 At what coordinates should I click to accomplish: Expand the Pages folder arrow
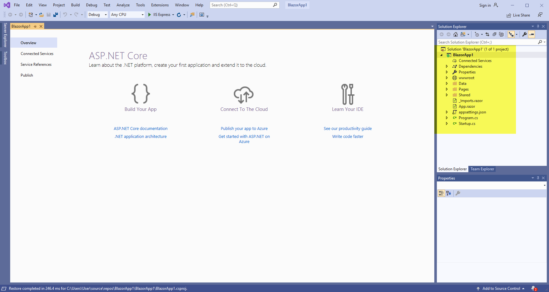[447, 89]
